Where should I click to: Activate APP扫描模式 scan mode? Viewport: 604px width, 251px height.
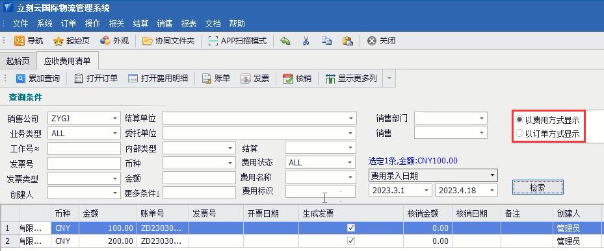click(x=237, y=41)
